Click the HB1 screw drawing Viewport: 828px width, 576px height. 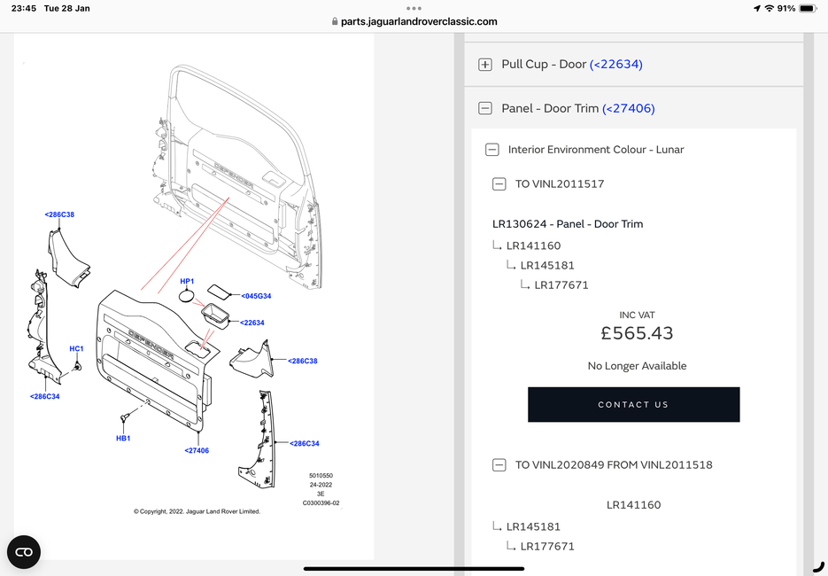(125, 418)
